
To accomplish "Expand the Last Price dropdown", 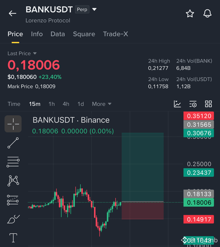I will (22, 53).
